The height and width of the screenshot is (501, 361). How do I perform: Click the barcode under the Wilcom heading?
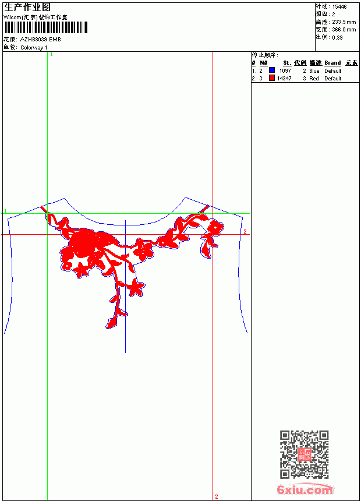[45, 27]
